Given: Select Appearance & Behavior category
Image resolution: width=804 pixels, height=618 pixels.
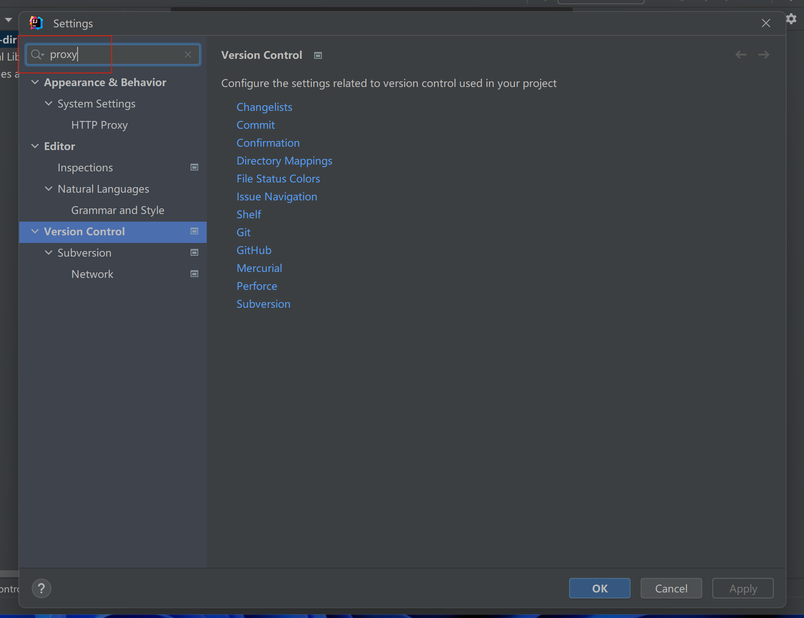Looking at the screenshot, I should click(x=105, y=82).
